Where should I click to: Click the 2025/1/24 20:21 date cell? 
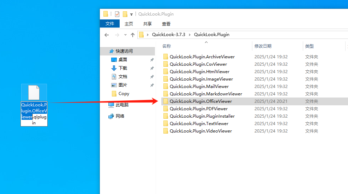pyautogui.click(x=271, y=101)
